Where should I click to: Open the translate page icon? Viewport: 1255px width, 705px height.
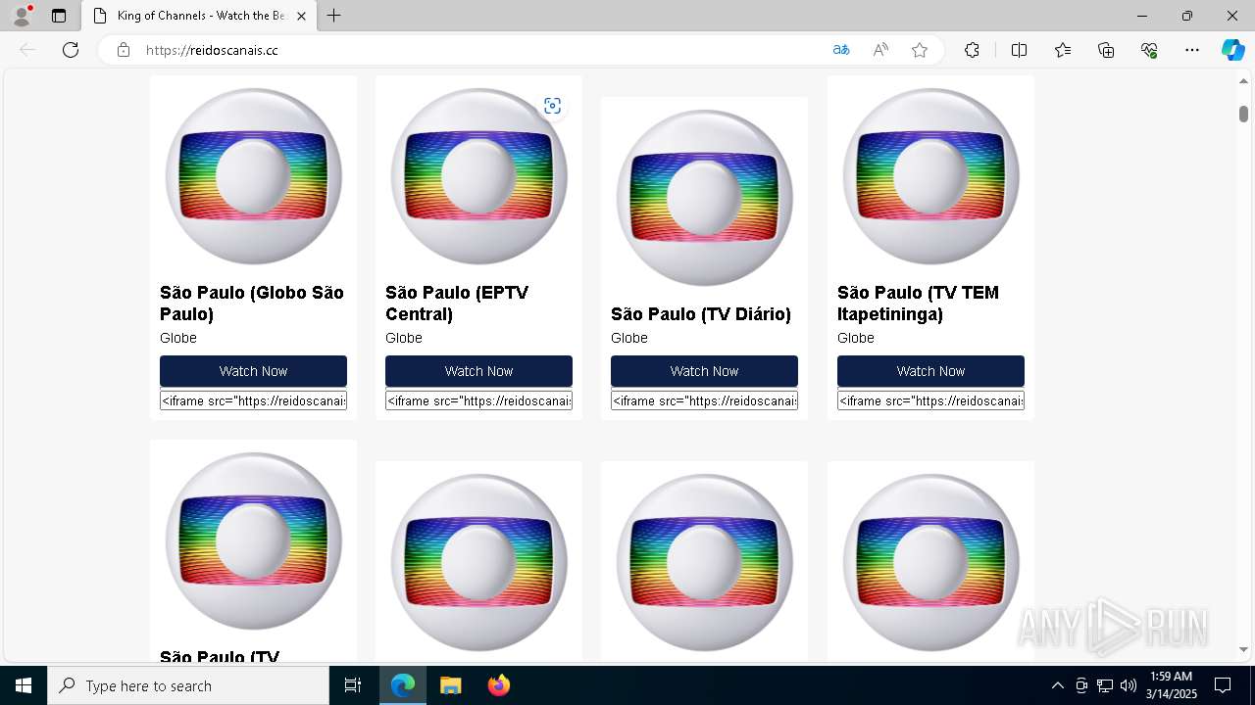click(x=841, y=50)
